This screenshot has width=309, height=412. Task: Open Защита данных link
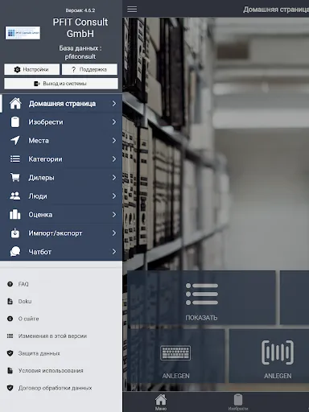pyautogui.click(x=39, y=353)
